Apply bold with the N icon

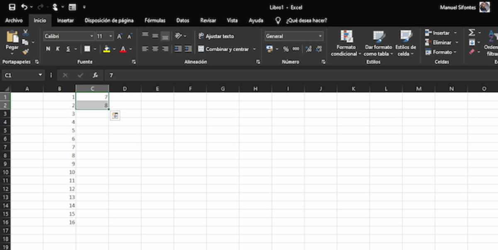click(48, 49)
